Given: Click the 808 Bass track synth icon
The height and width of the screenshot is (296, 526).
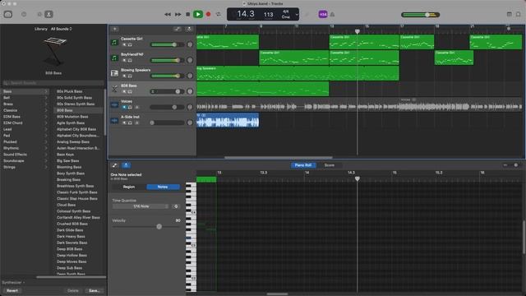Looking at the screenshot, I should tap(114, 89).
